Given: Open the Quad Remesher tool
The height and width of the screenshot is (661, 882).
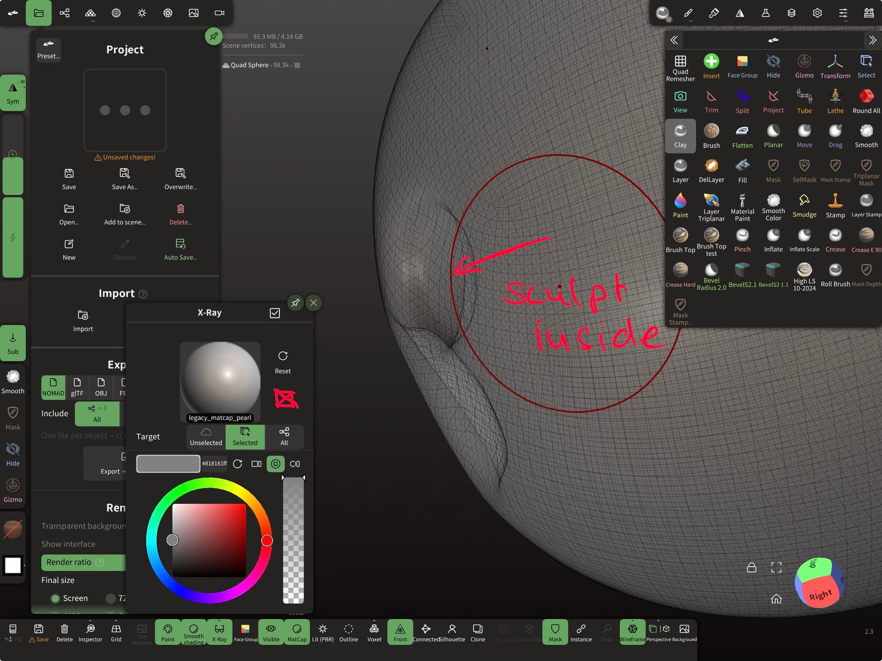Looking at the screenshot, I should (680, 67).
